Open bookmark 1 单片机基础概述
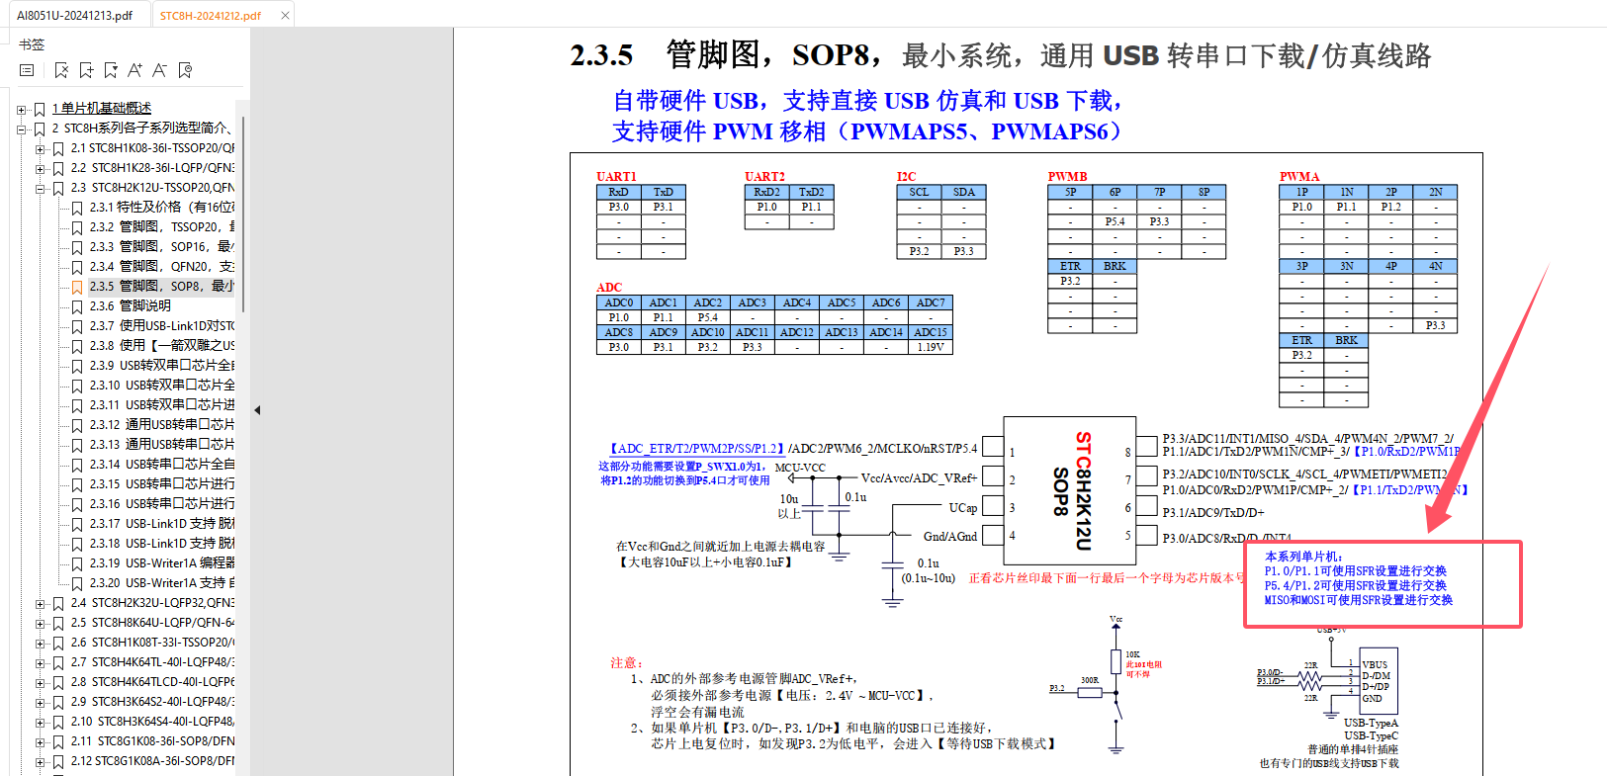The width and height of the screenshot is (1607, 776). [x=102, y=109]
